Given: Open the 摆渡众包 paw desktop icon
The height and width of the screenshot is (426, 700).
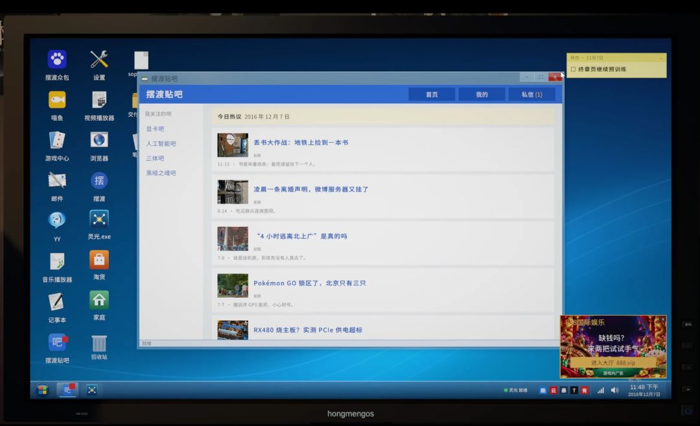Looking at the screenshot, I should [x=57, y=60].
